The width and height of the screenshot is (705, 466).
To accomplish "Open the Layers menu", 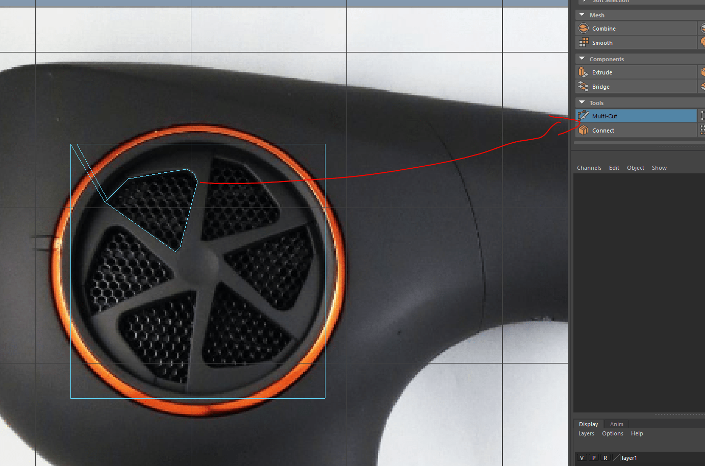I will click(x=586, y=433).
